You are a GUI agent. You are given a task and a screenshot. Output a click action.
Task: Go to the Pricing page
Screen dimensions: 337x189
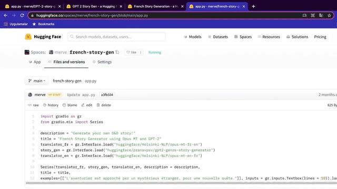(x=320, y=37)
